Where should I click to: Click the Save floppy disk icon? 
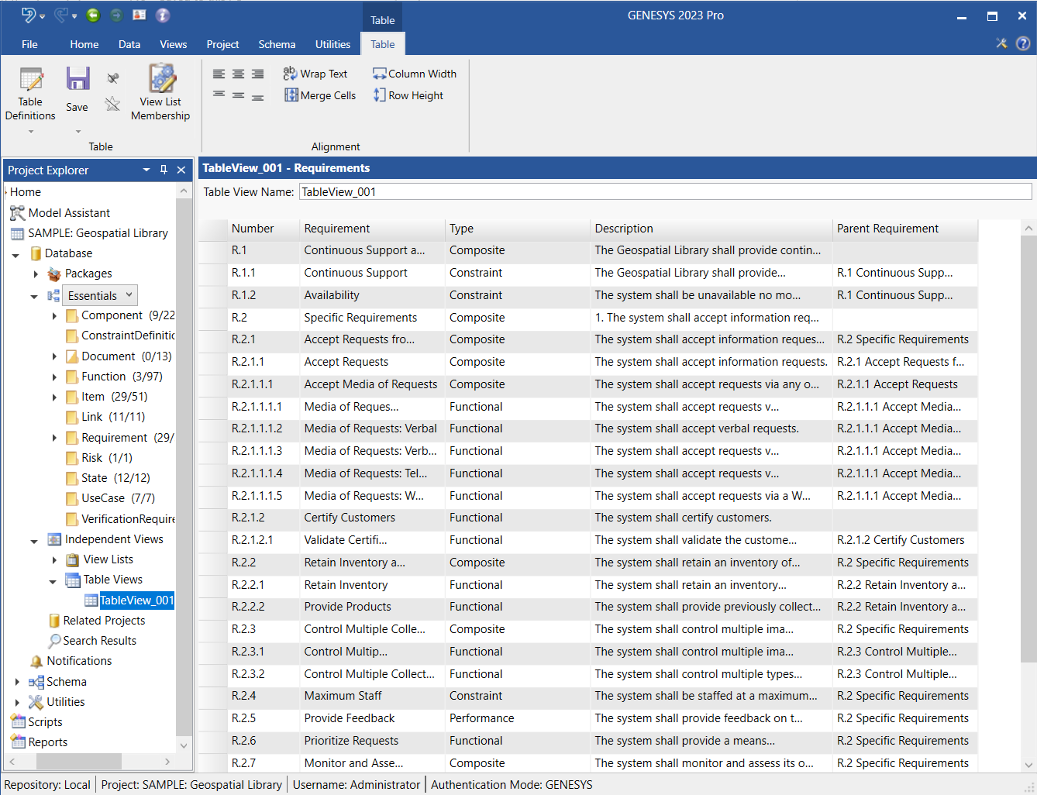[x=77, y=80]
